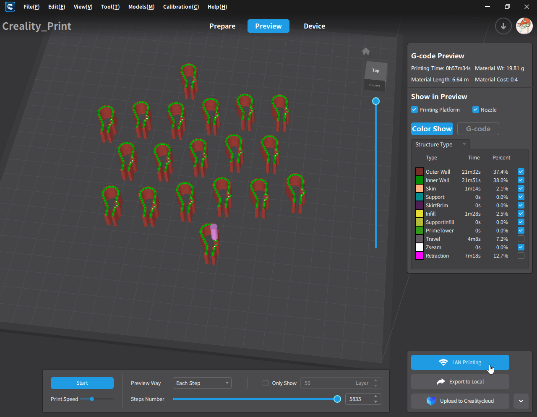
Task: Switch to the Device tab
Action: [315, 26]
